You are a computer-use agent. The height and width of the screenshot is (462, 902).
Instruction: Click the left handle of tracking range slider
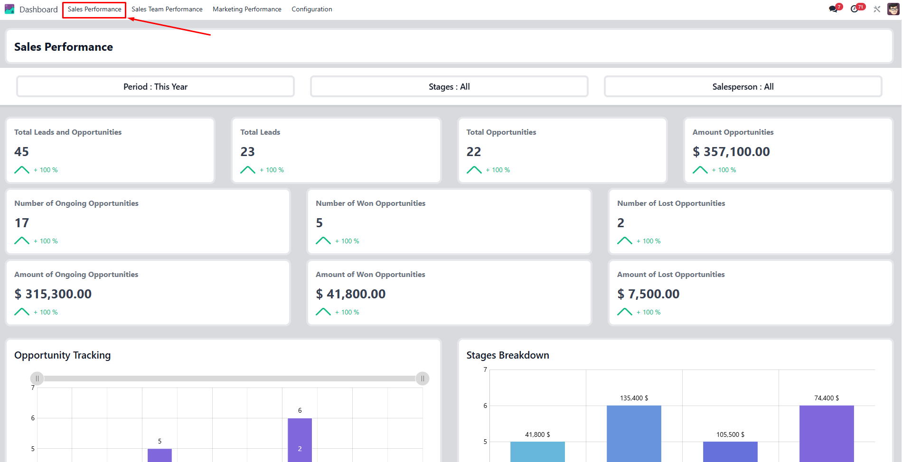[37, 379]
